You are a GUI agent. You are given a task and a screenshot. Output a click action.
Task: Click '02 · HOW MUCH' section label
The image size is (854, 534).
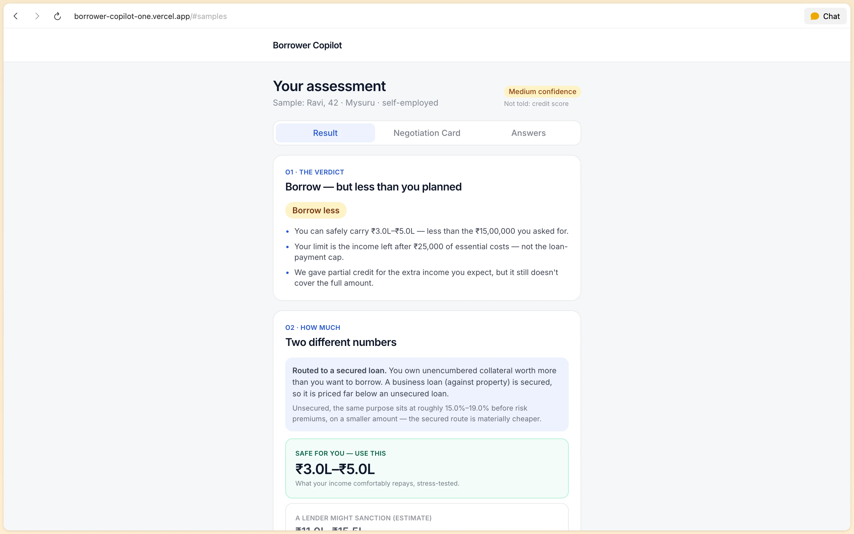point(313,328)
